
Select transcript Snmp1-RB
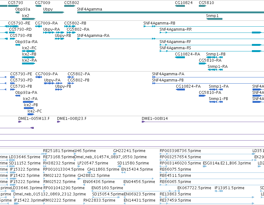216,54
